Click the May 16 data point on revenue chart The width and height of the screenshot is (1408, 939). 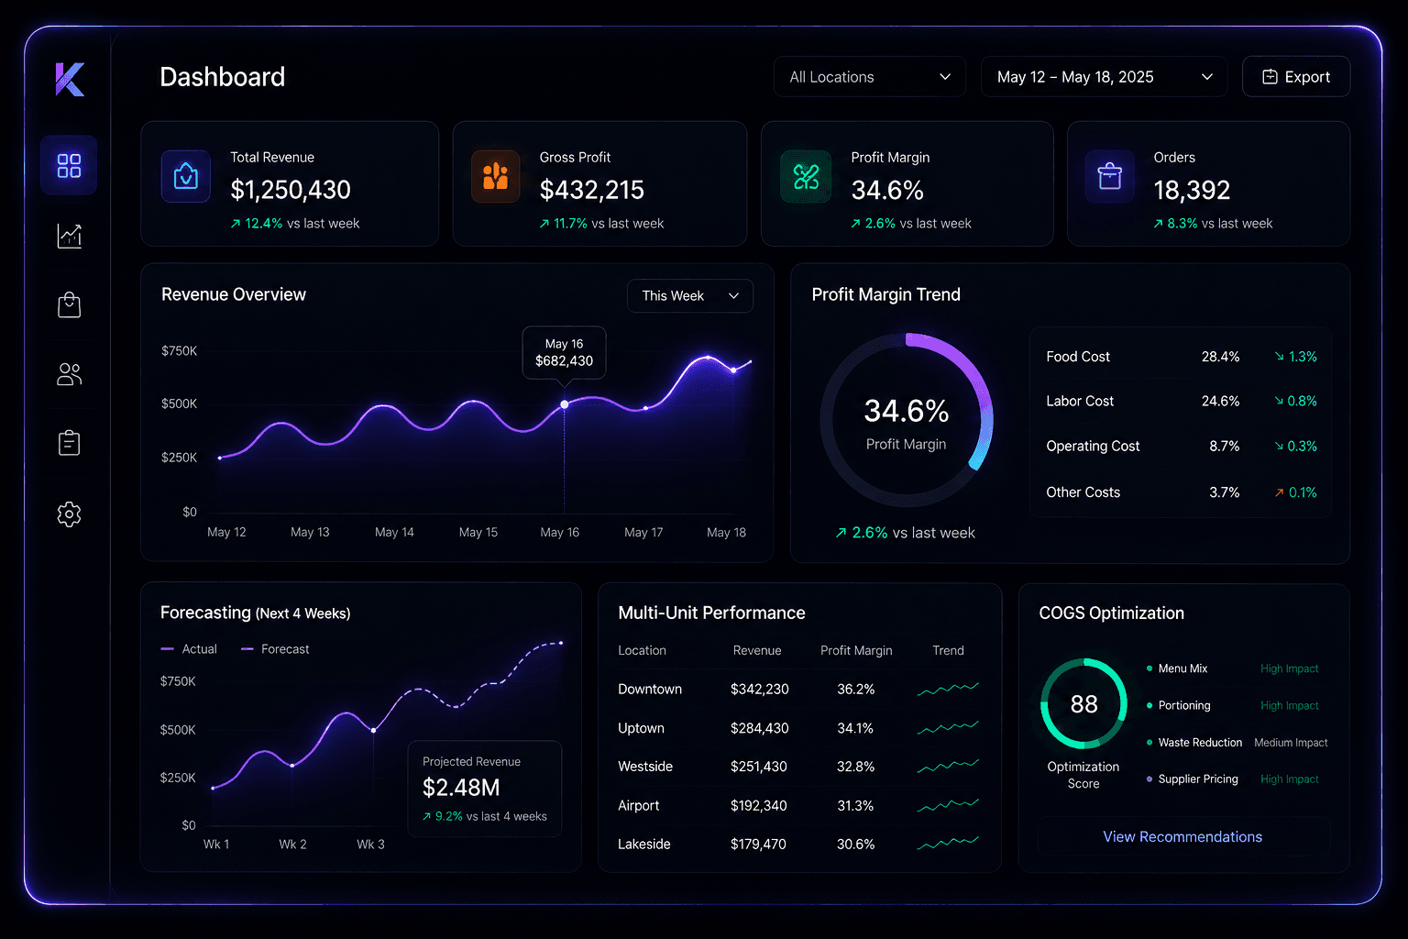(x=564, y=404)
